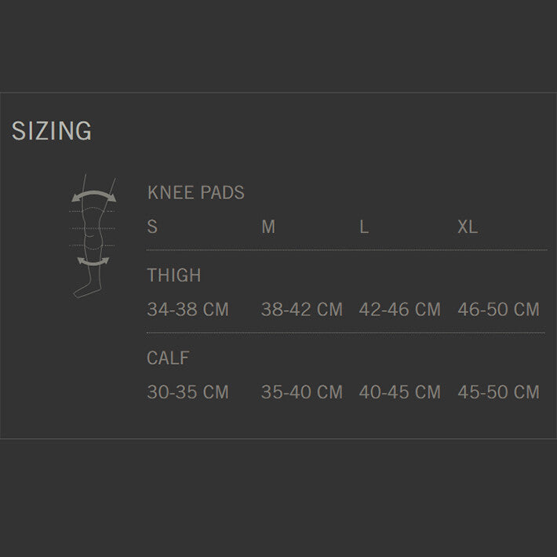The height and width of the screenshot is (557, 557).
Task: Click the THIGH row label
Action: point(174,275)
